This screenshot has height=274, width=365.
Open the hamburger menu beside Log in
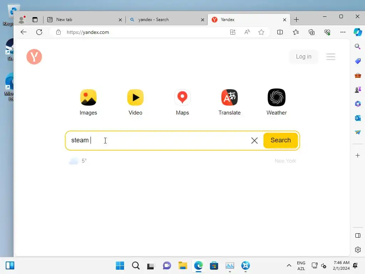click(330, 57)
